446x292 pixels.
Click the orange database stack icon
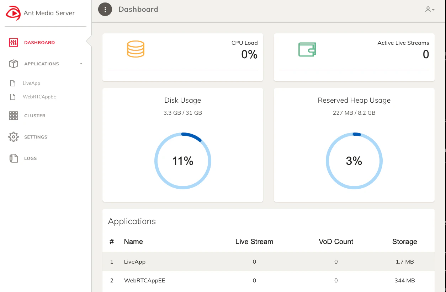[136, 49]
